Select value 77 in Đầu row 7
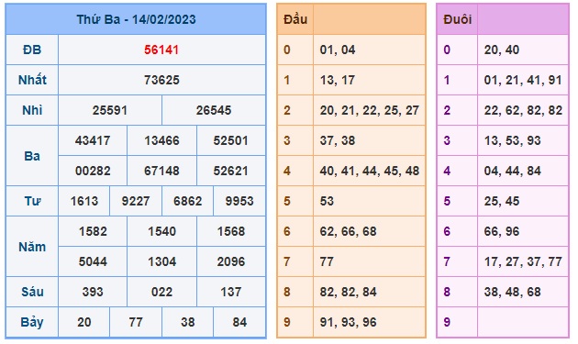Image resolution: width=578 pixels, height=344 pixels. coord(327,261)
